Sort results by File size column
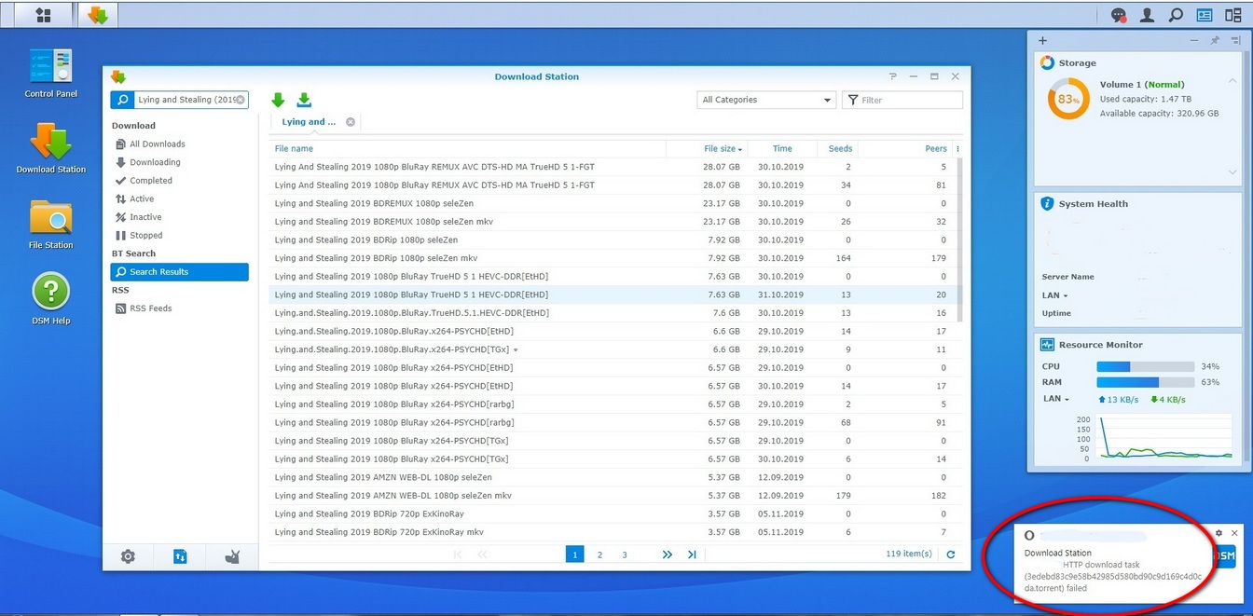This screenshot has width=1253, height=616. click(x=722, y=149)
